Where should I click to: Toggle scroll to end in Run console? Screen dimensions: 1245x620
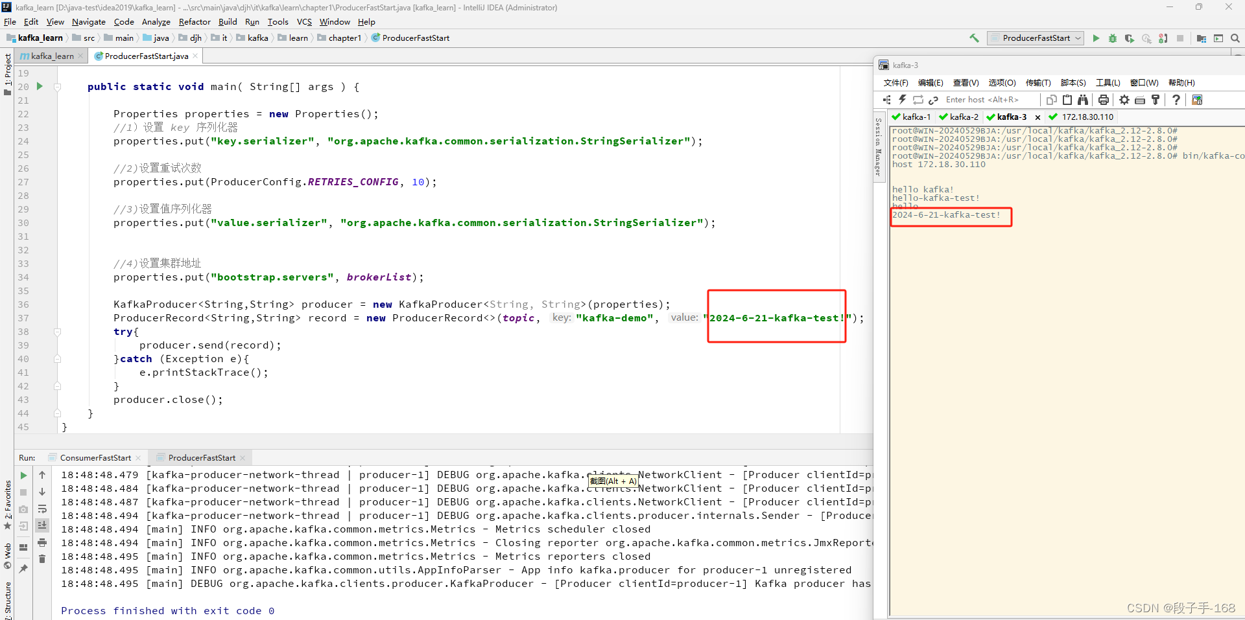[x=42, y=525]
